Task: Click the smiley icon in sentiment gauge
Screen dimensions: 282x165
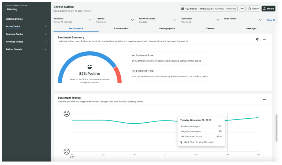Action: pyautogui.click(x=90, y=67)
